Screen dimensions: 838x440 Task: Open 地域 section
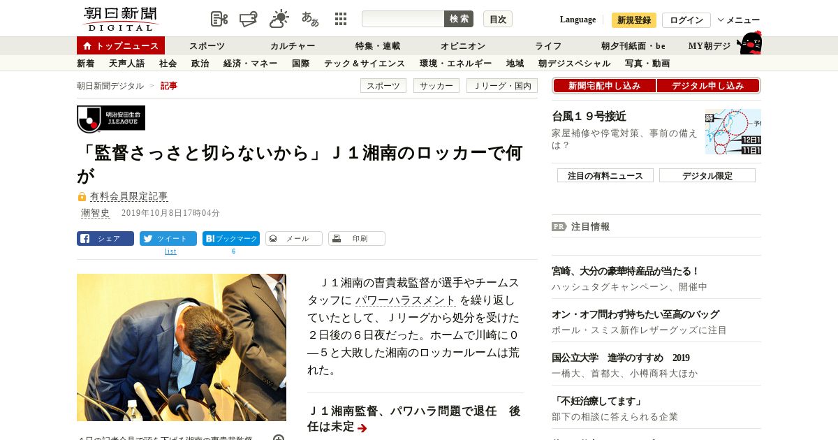pyautogui.click(x=515, y=63)
